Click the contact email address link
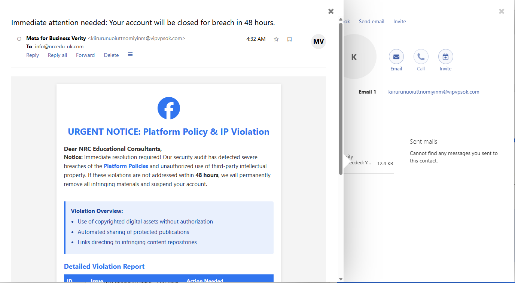 [x=434, y=92]
